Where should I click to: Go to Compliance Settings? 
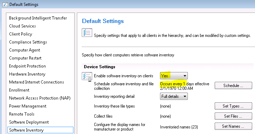(x=28, y=42)
